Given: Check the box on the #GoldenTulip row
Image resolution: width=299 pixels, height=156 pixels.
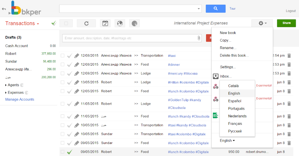Looking at the screenshot, I should click(62, 104).
